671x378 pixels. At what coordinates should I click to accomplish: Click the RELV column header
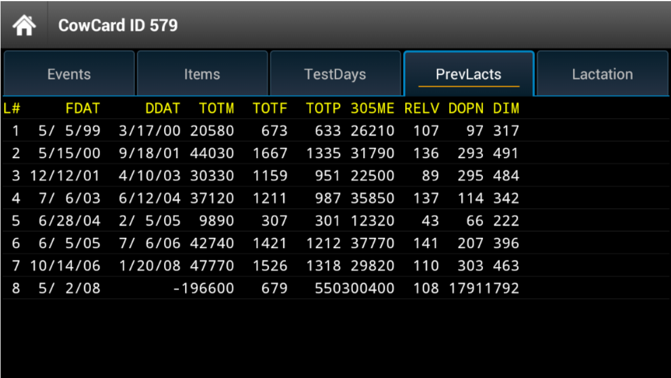[422, 108]
